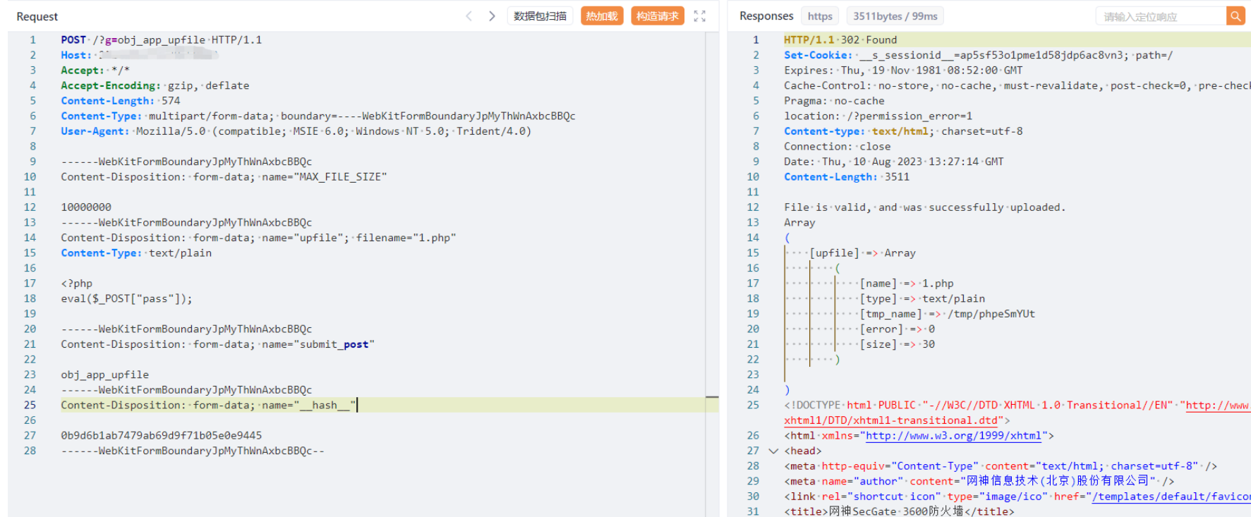Click the Host header line in request
Viewport: 1251px width, 517px height.
(140, 55)
